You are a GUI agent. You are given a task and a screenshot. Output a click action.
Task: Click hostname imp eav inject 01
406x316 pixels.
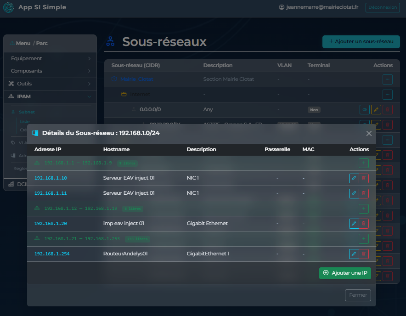124,224
